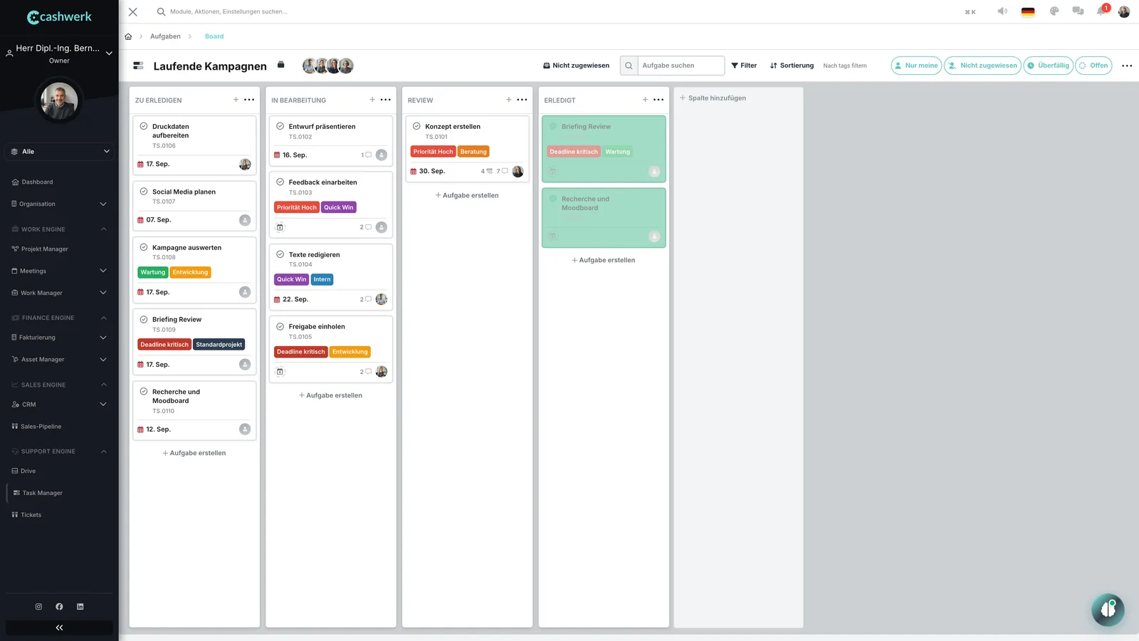Collapse the WORK ENGINE section
Image resolution: width=1139 pixels, height=641 pixels.
[x=103, y=229]
